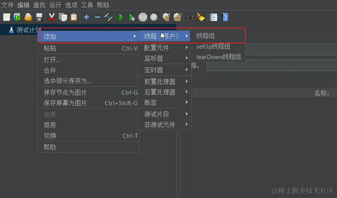337x198 pixels.
Task: Open the 帮助 menu in menu bar
Action: [x=103, y=5]
